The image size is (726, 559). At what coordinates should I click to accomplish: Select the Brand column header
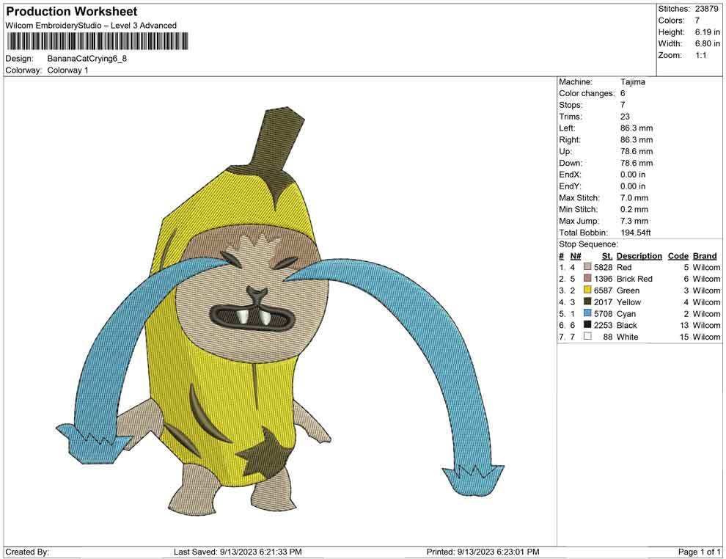(705, 255)
